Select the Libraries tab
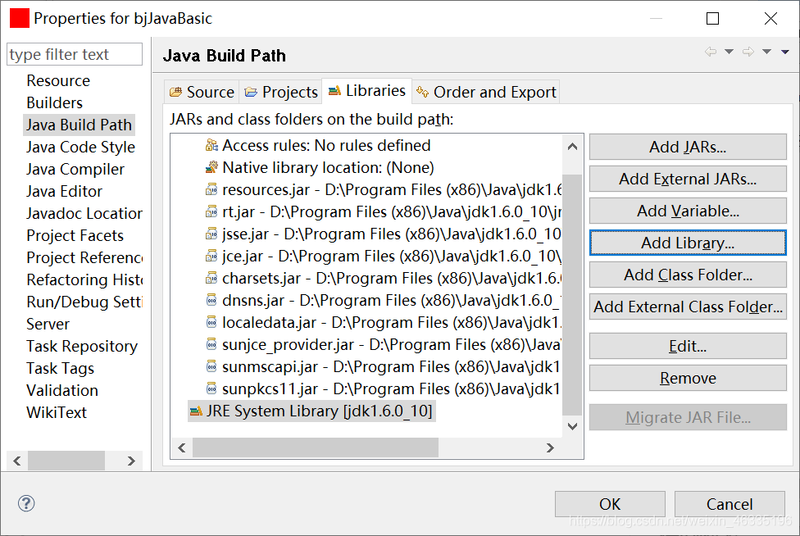This screenshot has height=536, width=800. 367,91
